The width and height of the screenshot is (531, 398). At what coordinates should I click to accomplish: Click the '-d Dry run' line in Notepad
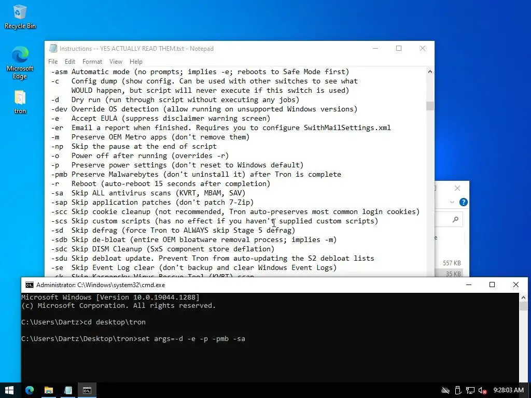[x=175, y=100]
